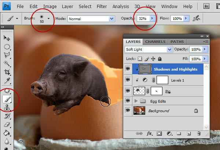220x150 pixels.
Task: Expand the toolbox to two columns
Action: (3, 27)
